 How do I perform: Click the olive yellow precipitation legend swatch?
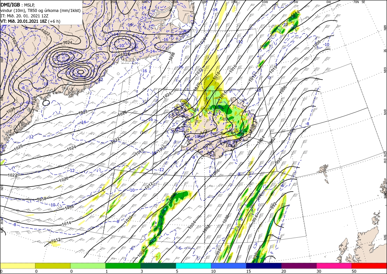(53, 265)
